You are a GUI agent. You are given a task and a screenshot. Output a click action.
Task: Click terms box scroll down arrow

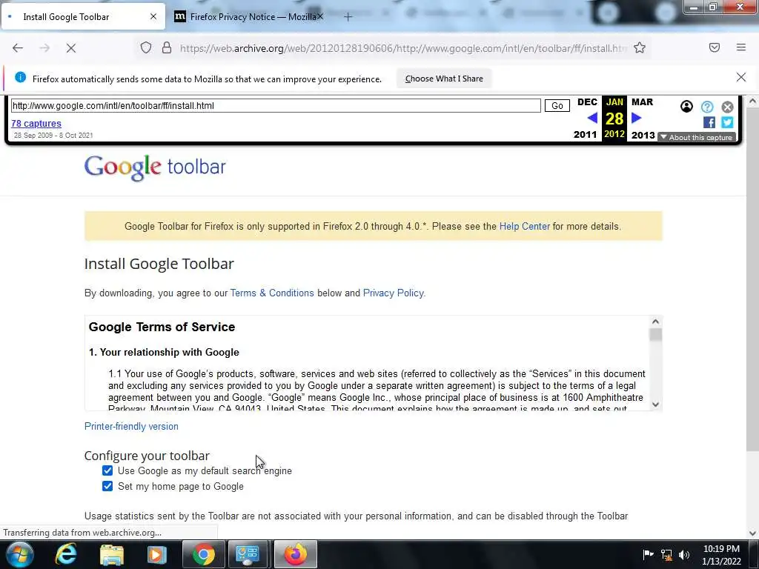pyautogui.click(x=655, y=405)
